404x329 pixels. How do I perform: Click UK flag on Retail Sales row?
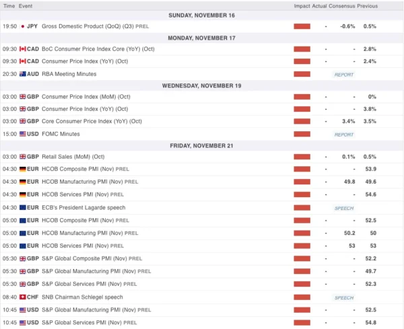(22, 157)
